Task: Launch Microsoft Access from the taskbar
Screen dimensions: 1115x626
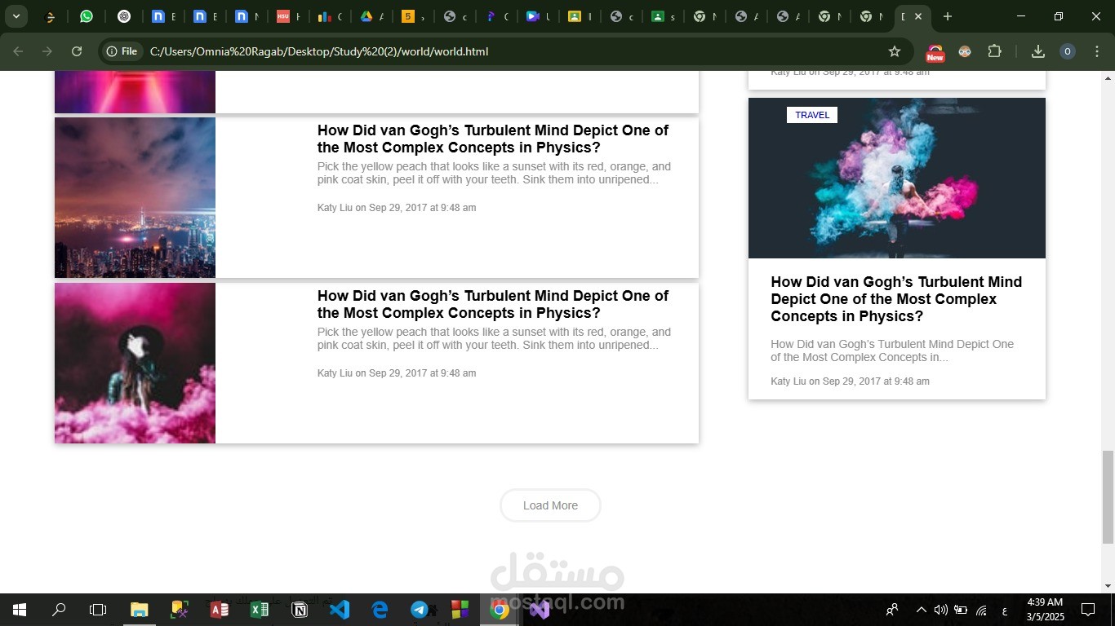Action: [x=219, y=610]
